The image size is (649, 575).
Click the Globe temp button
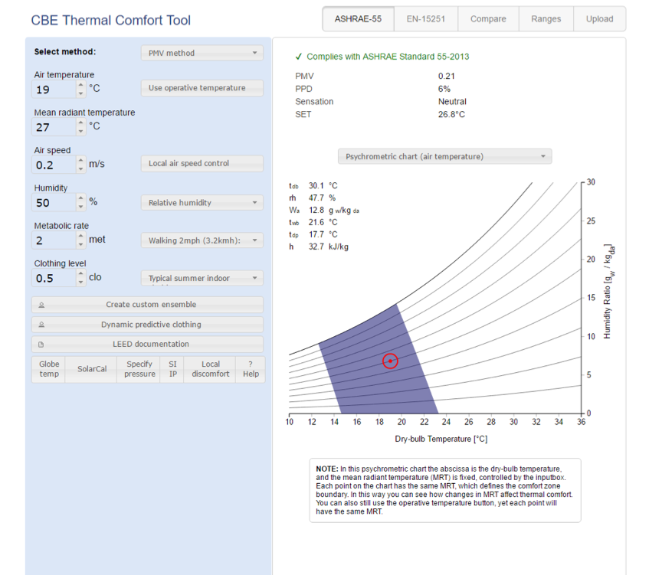click(48, 369)
